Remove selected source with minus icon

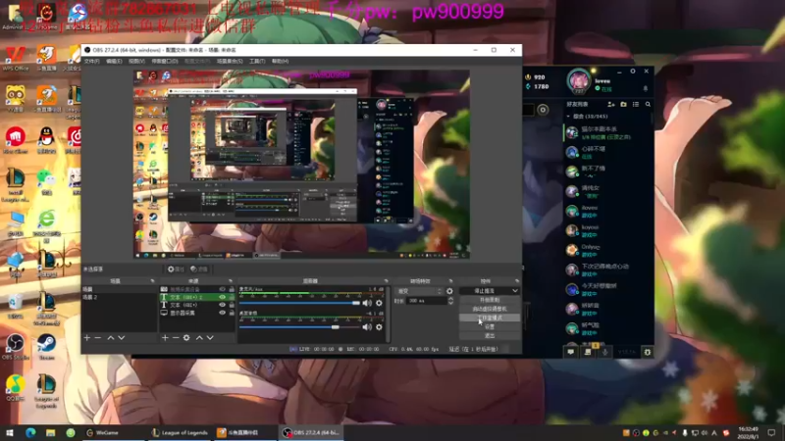click(176, 338)
